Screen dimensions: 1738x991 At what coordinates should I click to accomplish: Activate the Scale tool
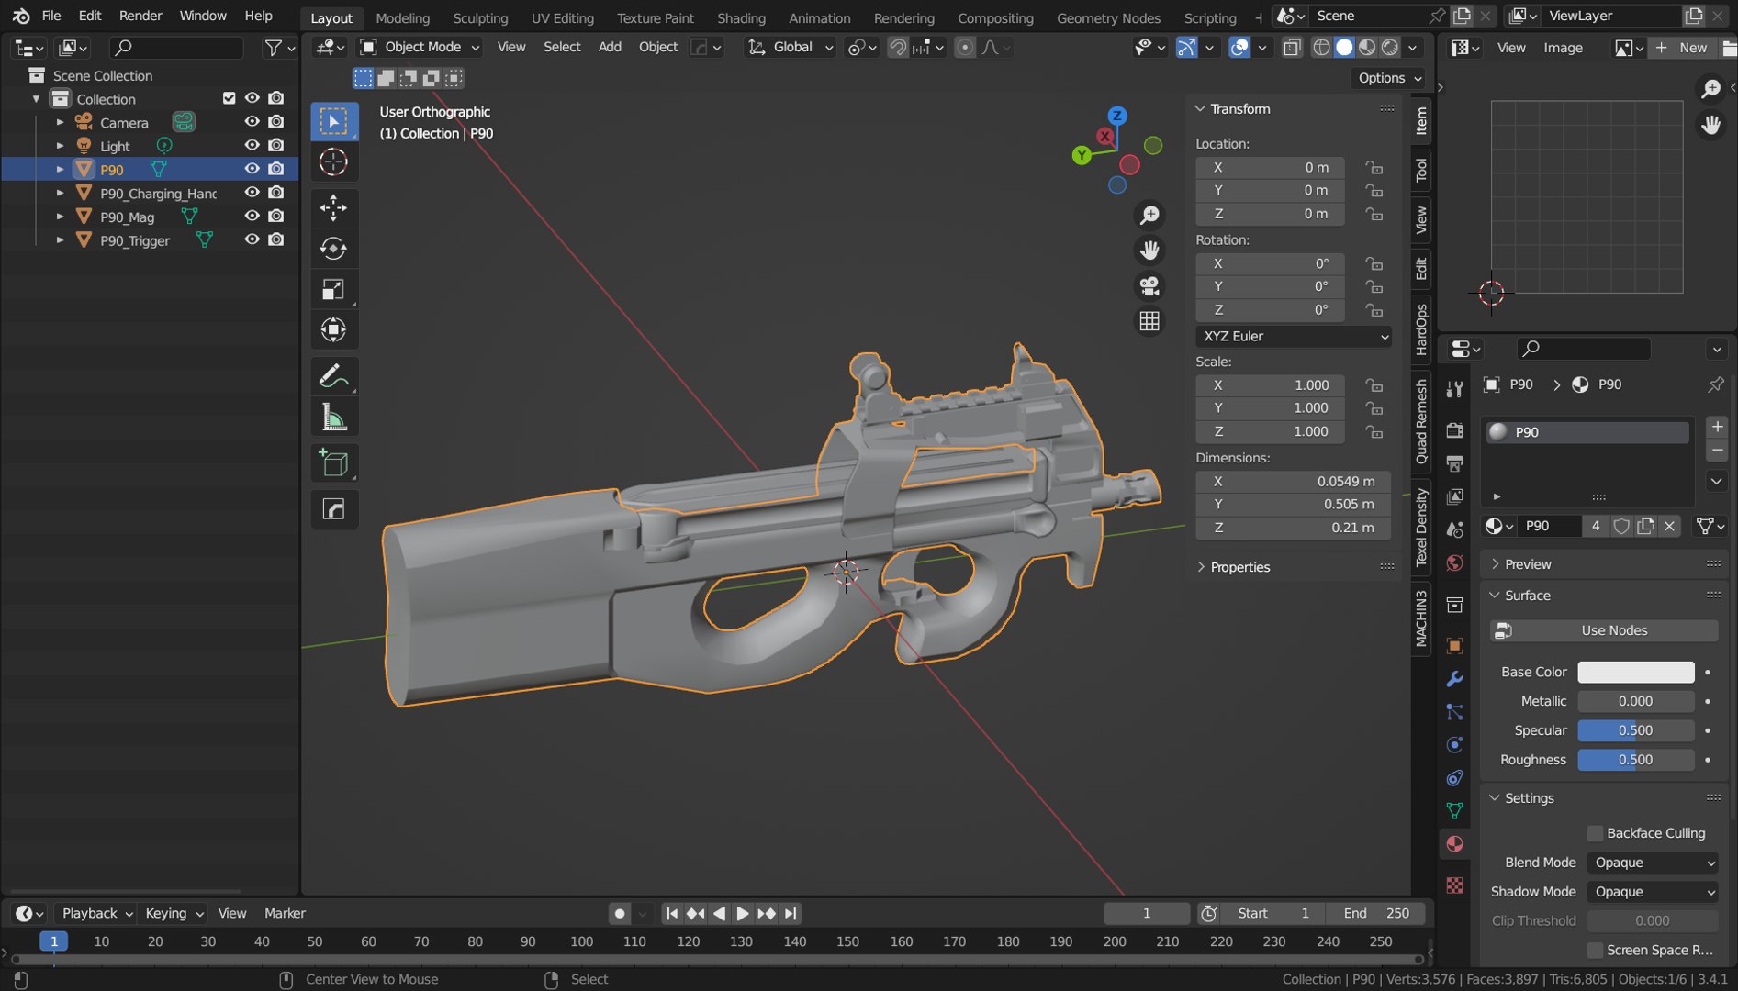(333, 290)
